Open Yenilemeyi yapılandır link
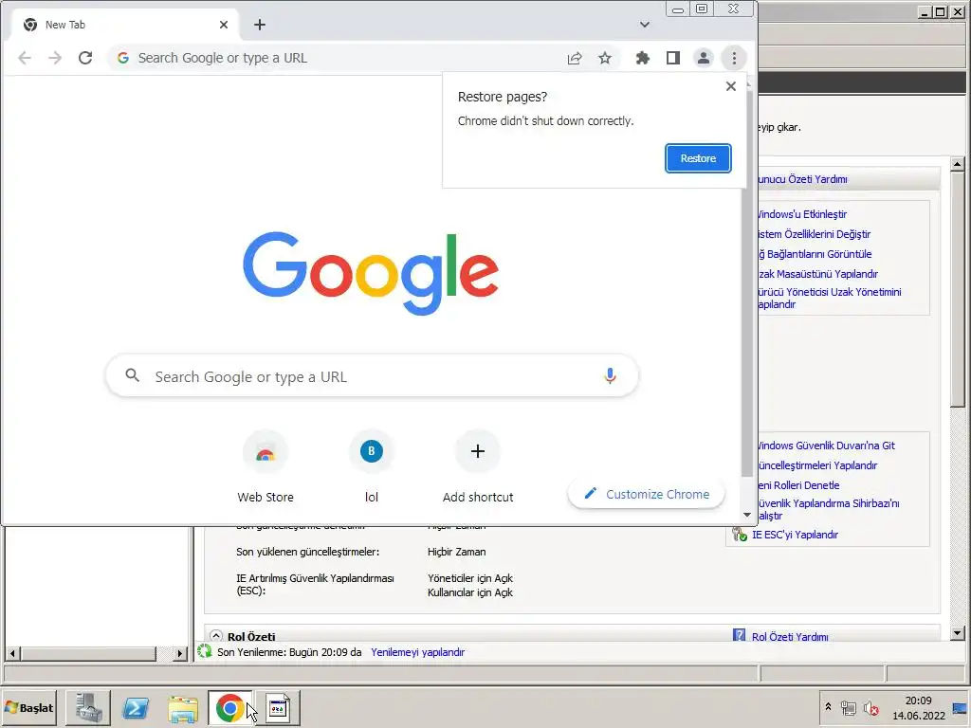The height and width of the screenshot is (728, 971). 417,652
